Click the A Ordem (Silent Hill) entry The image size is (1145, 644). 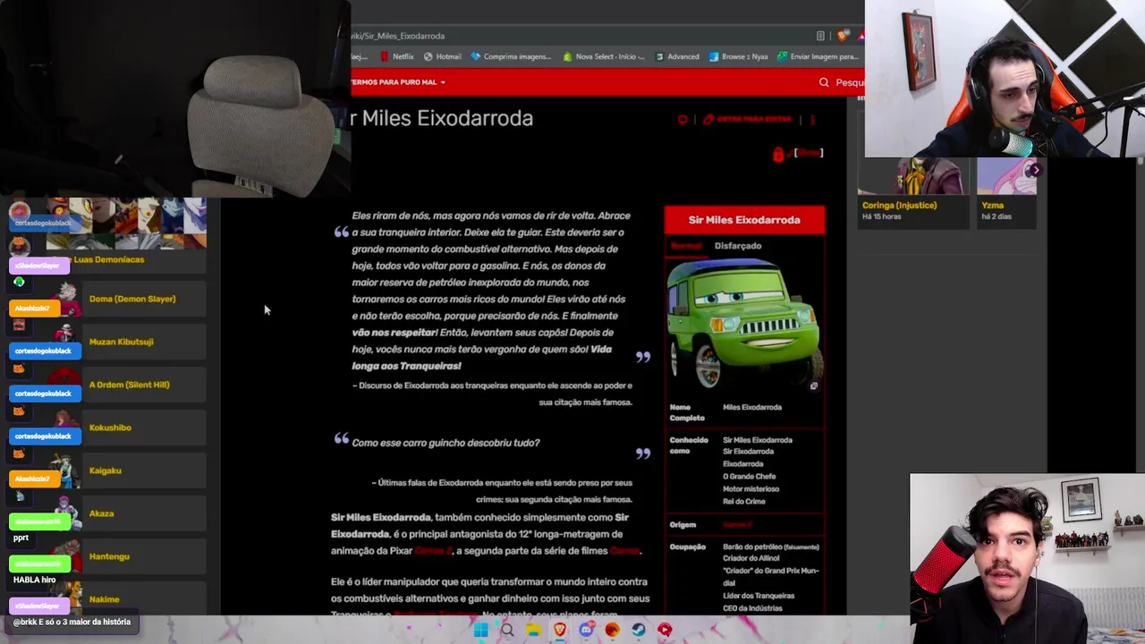point(129,385)
